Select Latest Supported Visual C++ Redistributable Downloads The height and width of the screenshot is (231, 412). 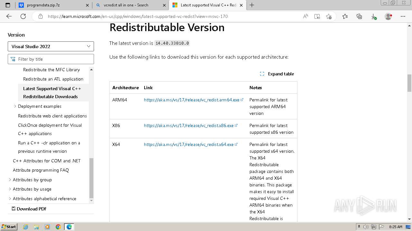pyautogui.click(x=53, y=92)
